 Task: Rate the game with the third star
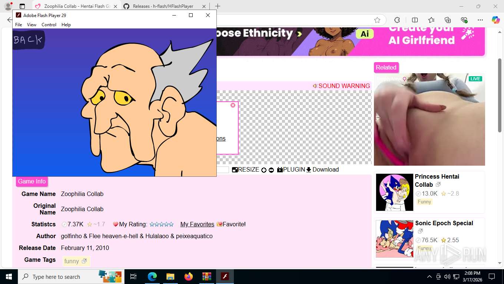(162, 224)
